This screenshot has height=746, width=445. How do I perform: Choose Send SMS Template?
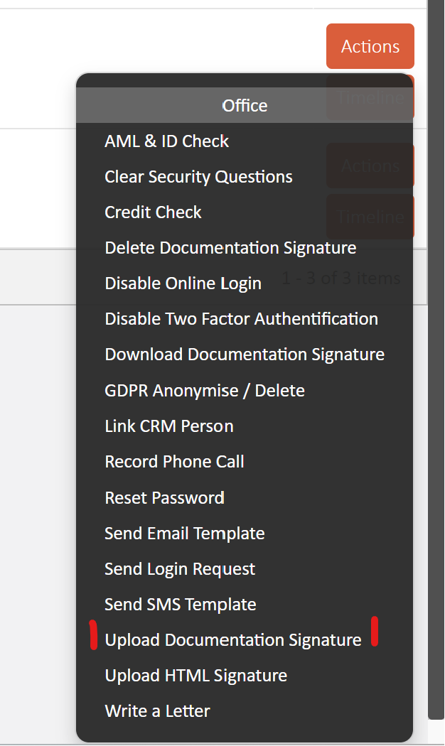point(181,605)
